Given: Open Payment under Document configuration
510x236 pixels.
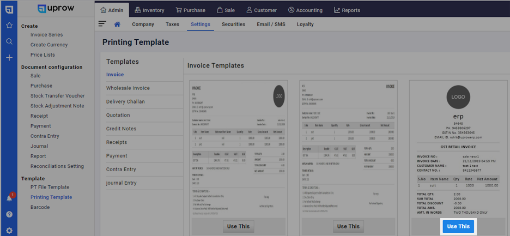Looking at the screenshot, I should point(41,126).
